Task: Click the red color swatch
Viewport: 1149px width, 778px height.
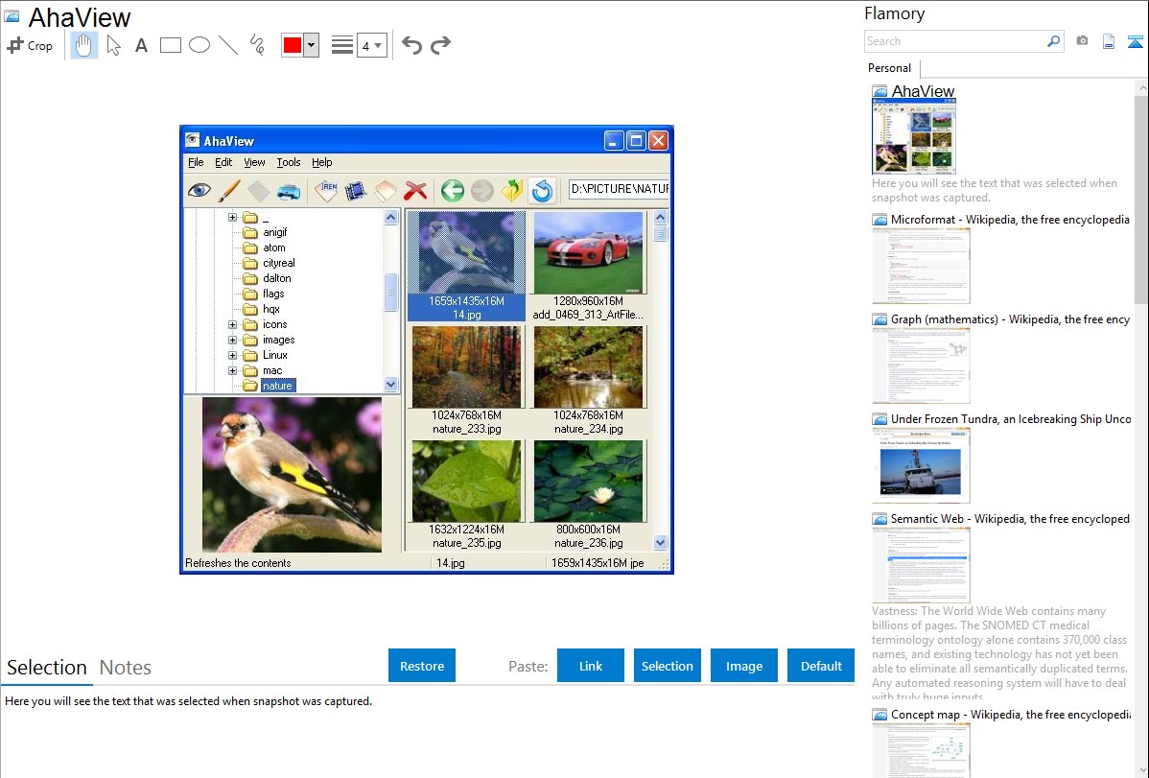Action: click(293, 45)
